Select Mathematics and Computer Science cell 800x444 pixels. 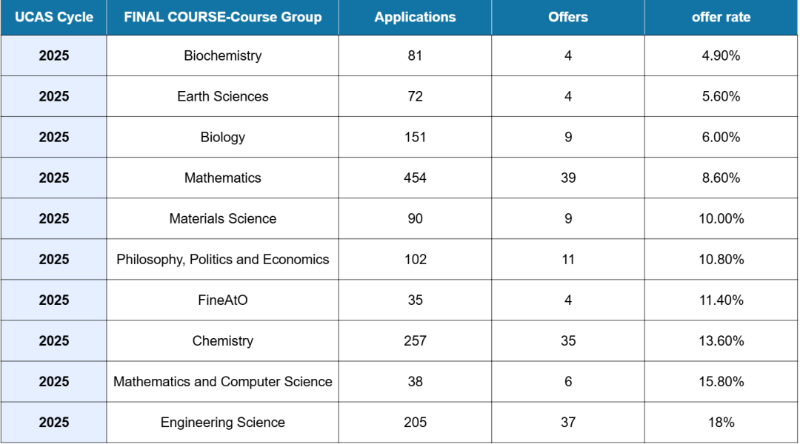tap(223, 381)
